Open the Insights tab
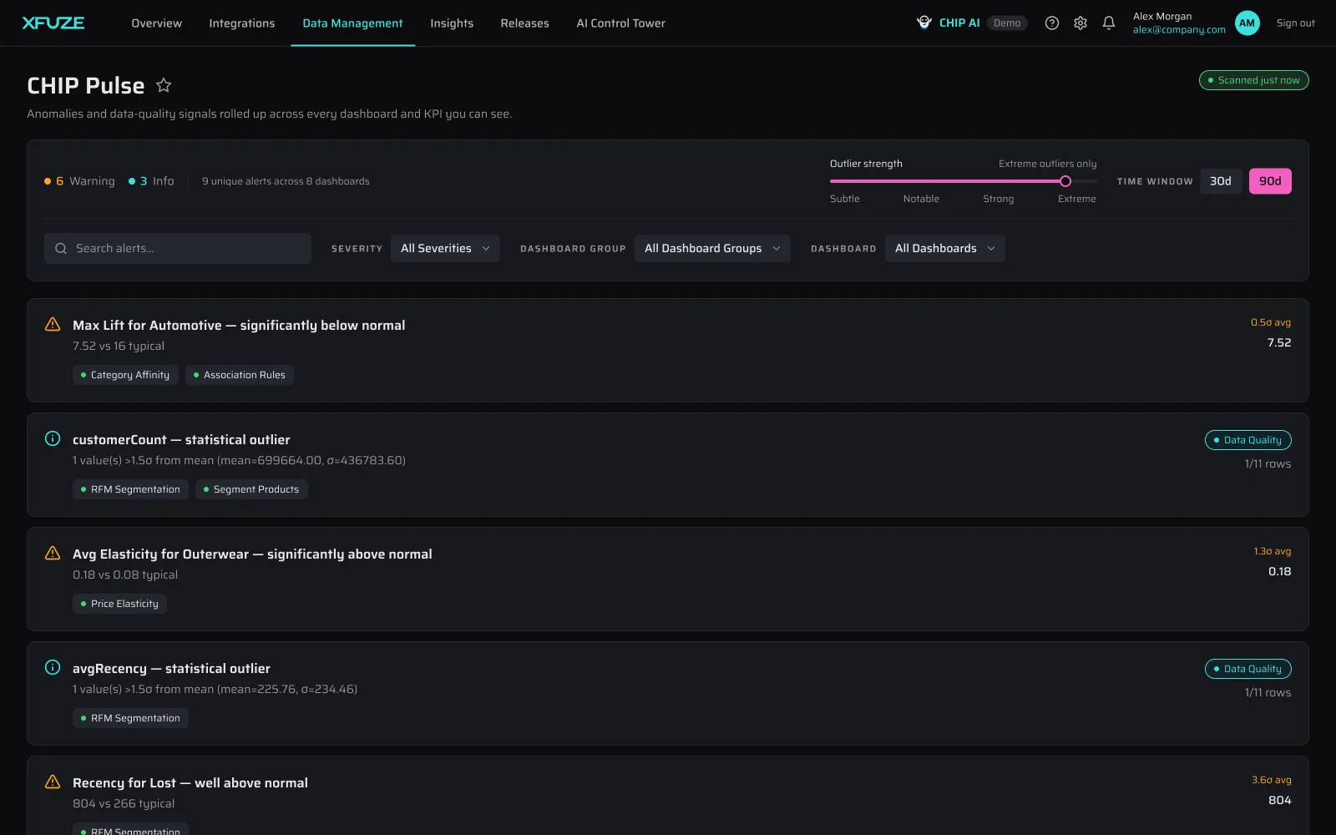 (452, 23)
